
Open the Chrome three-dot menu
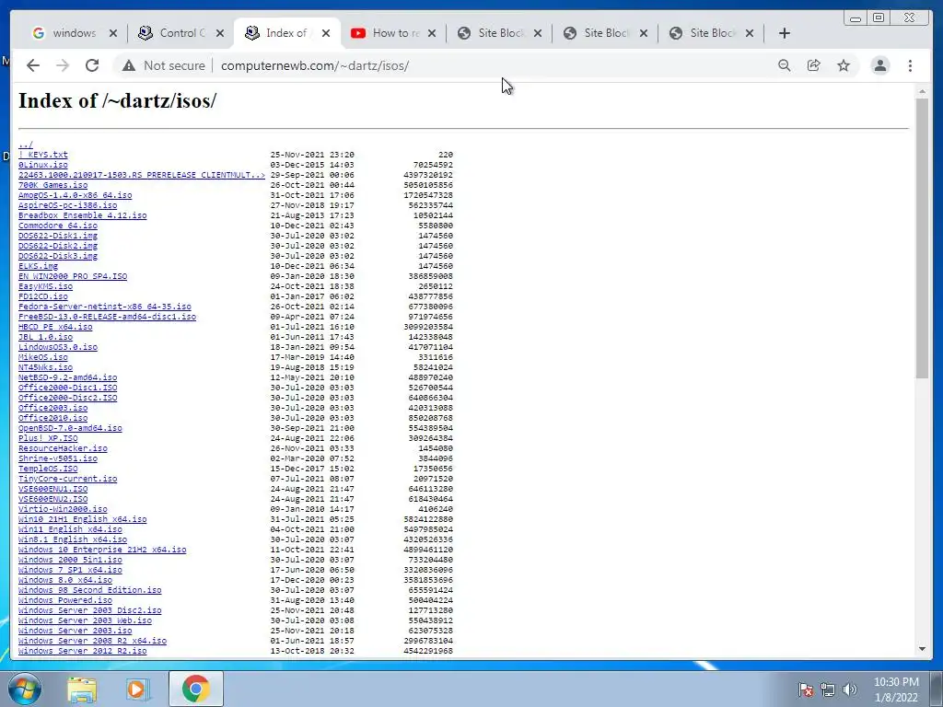coord(910,65)
